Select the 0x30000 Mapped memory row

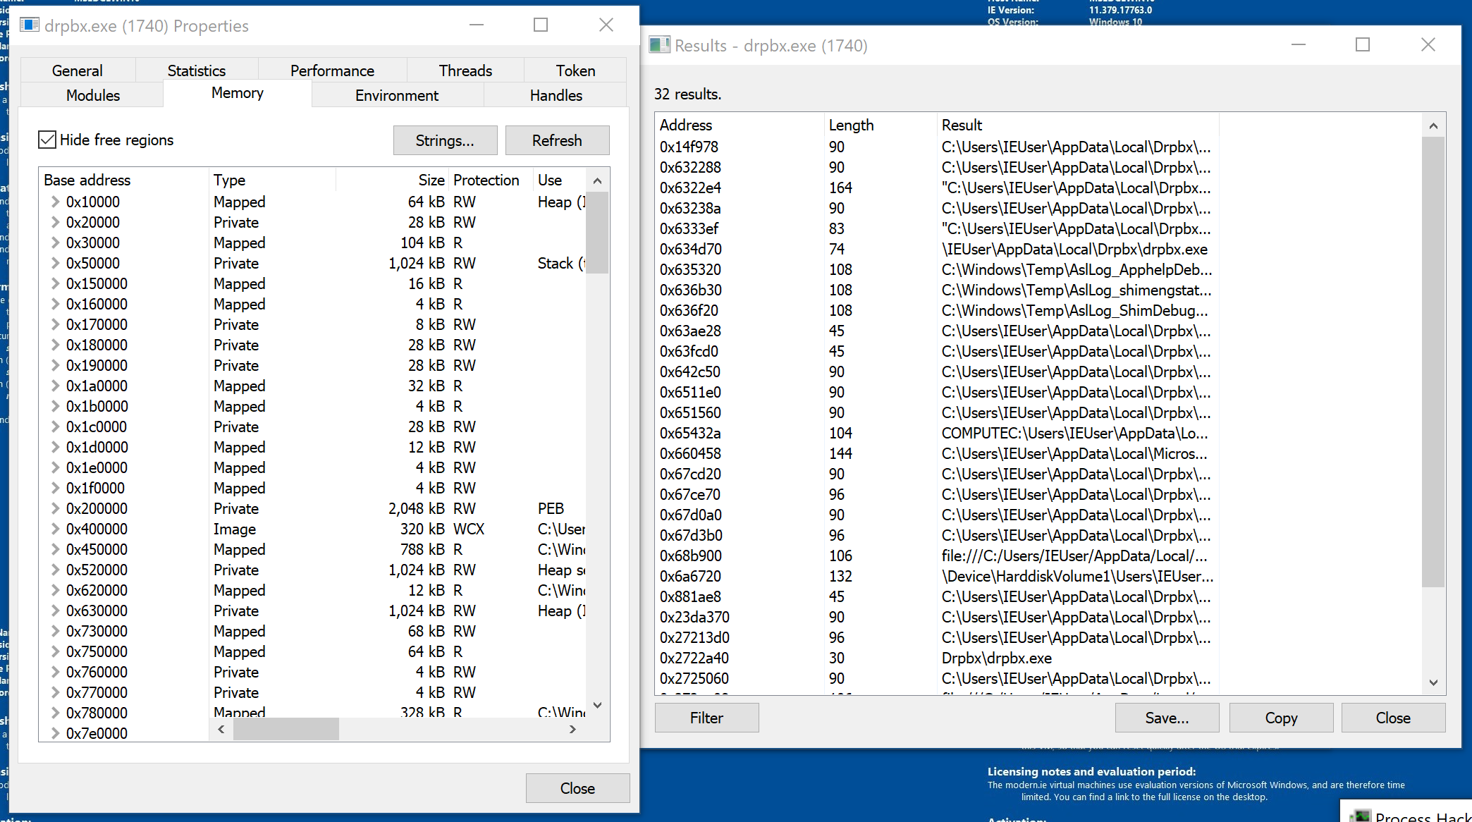312,243
